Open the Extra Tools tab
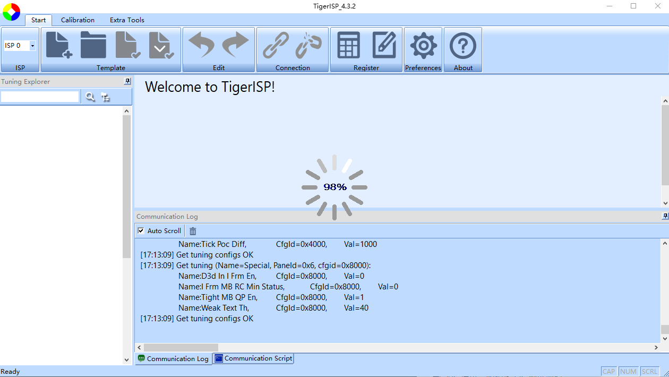 [127, 20]
